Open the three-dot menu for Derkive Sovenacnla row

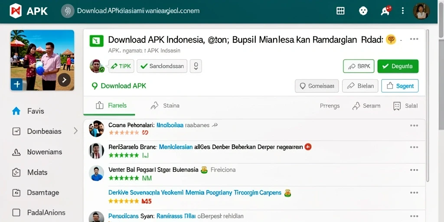coord(414,193)
